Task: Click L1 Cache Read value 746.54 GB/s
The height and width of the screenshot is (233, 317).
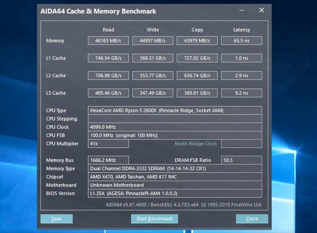Action: point(108,58)
